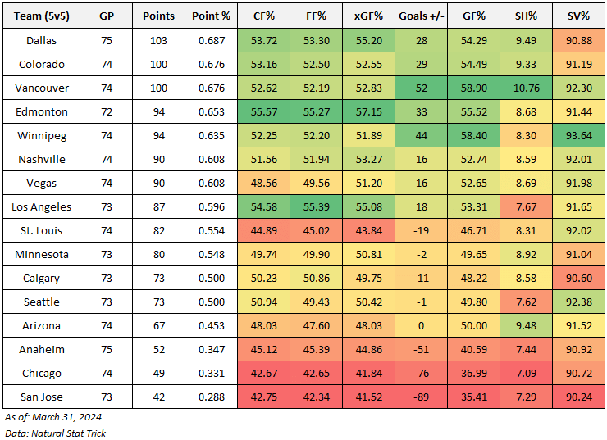Click the Dallas team name cell
This screenshot has height=440, width=607.
click(x=42, y=40)
